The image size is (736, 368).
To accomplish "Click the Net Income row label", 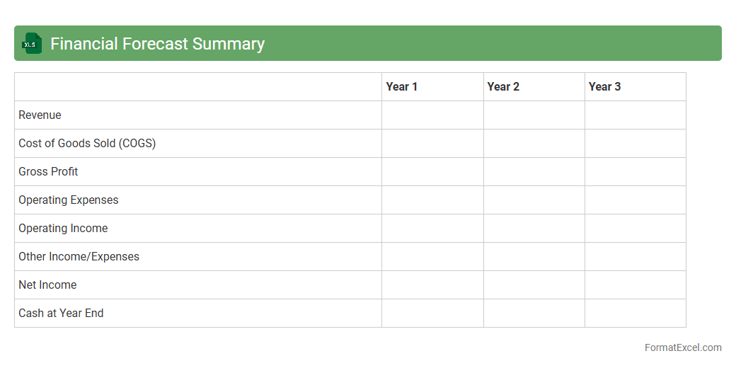I will (x=47, y=284).
